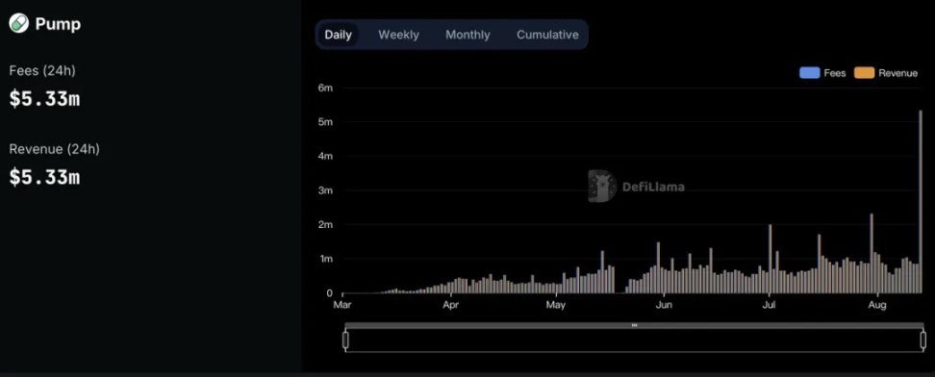
Task: Click the range slider top grip bar
Action: coord(634,325)
